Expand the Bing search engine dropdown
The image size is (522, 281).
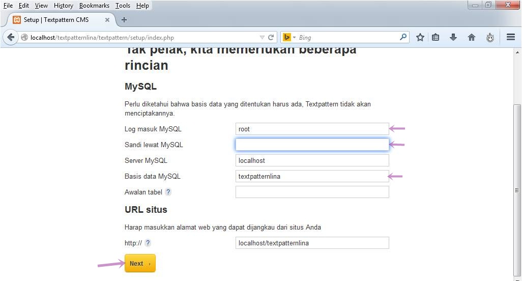(289, 37)
